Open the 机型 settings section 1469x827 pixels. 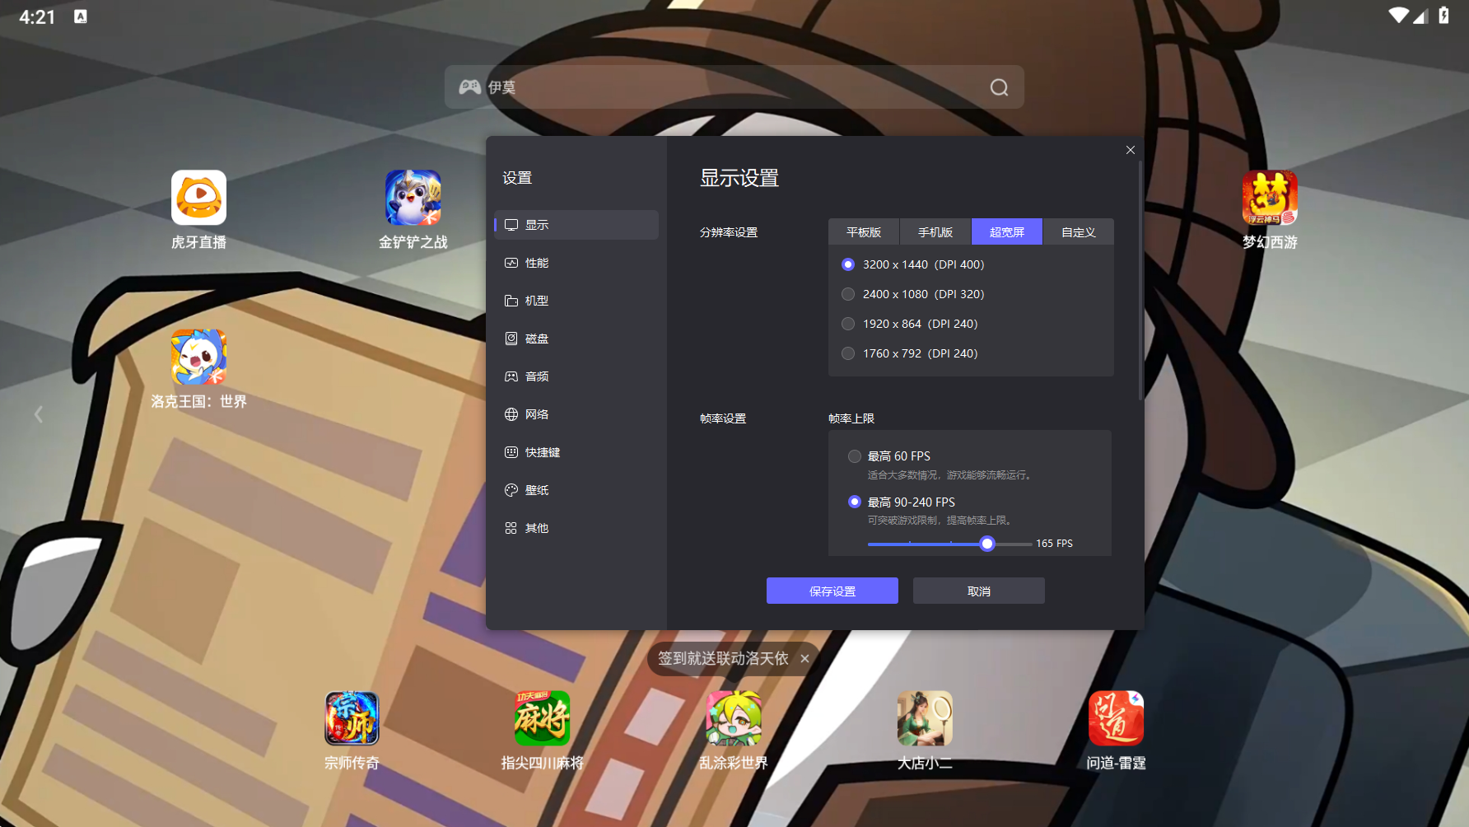click(x=576, y=301)
